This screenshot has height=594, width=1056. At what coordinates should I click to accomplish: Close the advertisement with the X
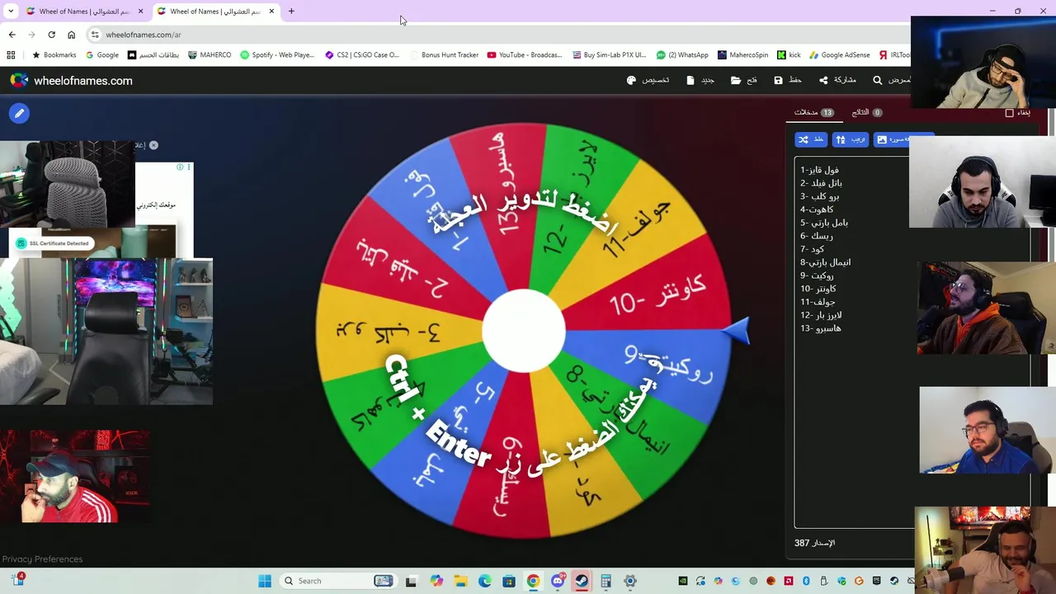153,145
